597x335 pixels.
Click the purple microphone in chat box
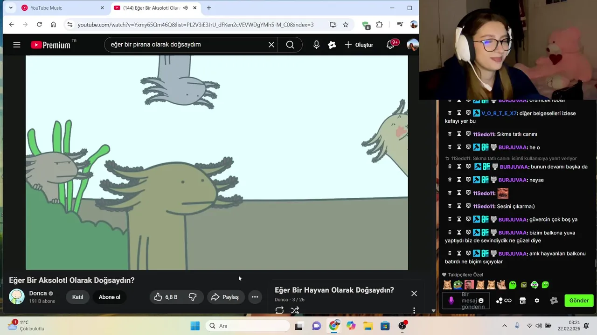coord(451,301)
